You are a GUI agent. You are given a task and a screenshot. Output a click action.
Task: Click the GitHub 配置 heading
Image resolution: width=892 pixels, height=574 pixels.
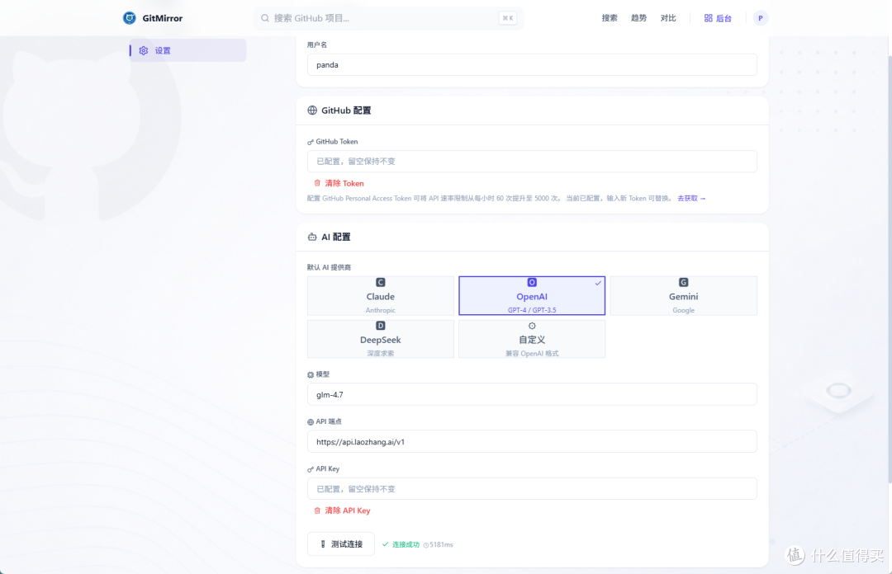click(346, 111)
